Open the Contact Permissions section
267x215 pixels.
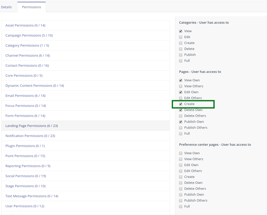(x=27, y=65)
